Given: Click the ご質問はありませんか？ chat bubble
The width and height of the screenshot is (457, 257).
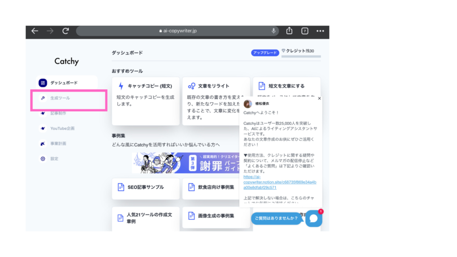Looking at the screenshot, I should pyautogui.click(x=276, y=218).
